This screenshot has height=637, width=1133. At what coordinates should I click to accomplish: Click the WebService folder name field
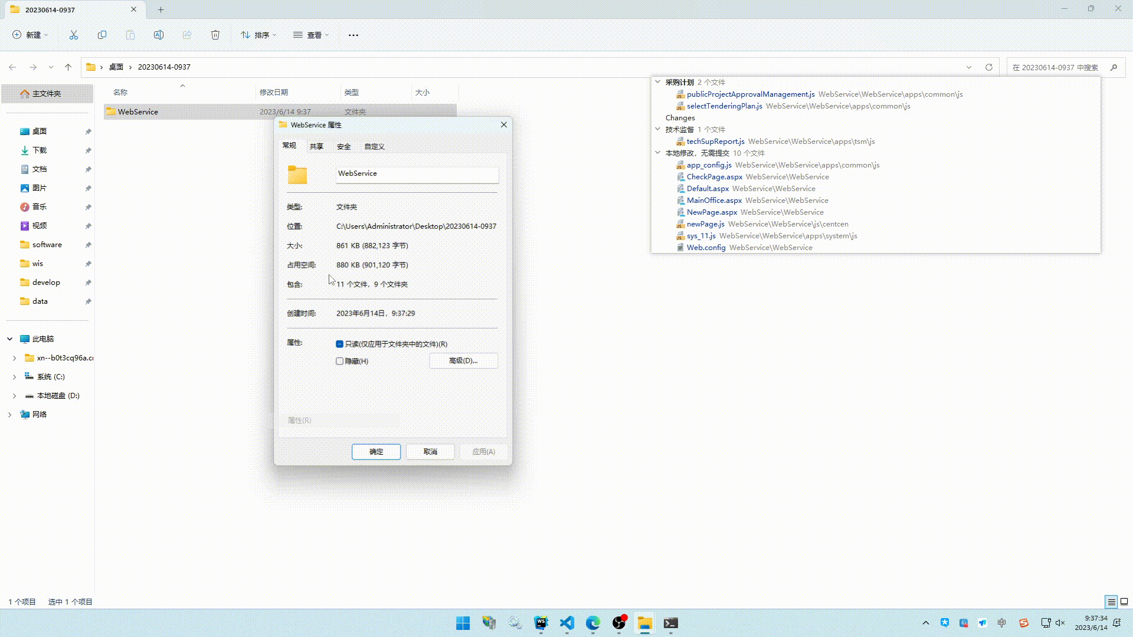[x=417, y=173]
